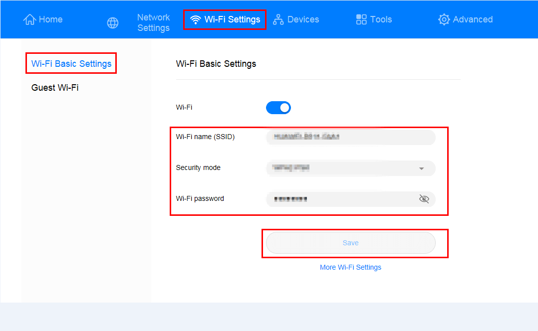538x331 pixels.
Task: Click the Devices network tree icon
Action: 278,19
